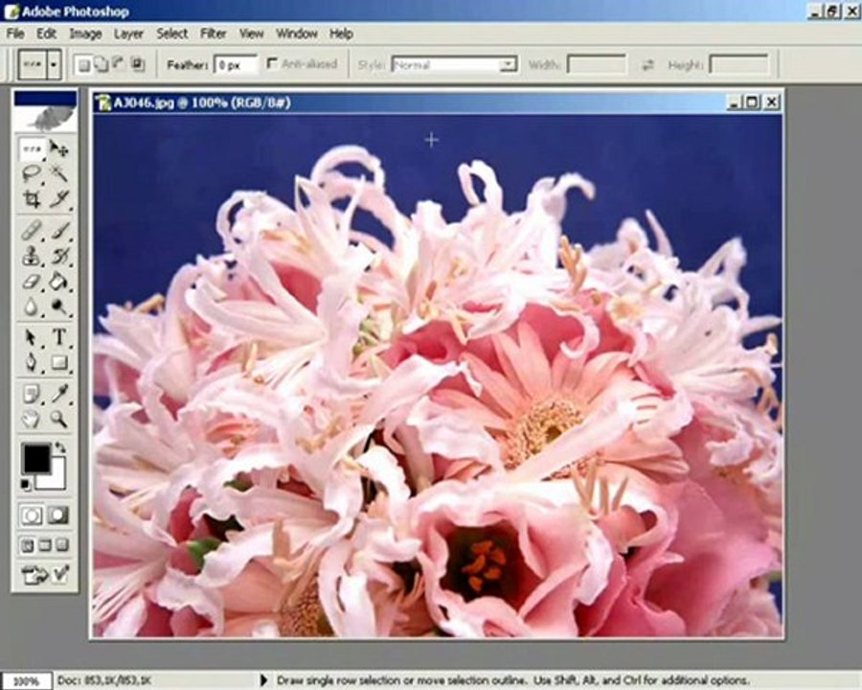Image resolution: width=862 pixels, height=690 pixels.
Task: Open the Style dropdown set to Normal
Action: 454,65
